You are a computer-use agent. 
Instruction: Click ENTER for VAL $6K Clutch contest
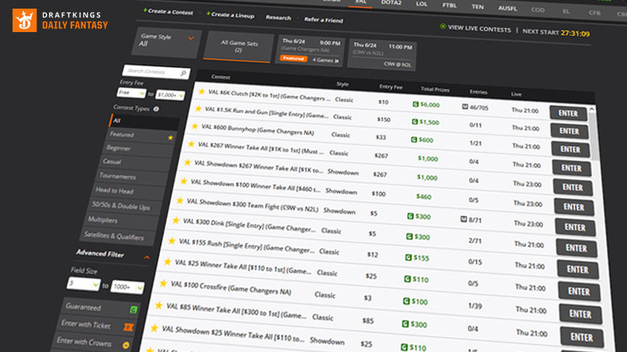567,113
